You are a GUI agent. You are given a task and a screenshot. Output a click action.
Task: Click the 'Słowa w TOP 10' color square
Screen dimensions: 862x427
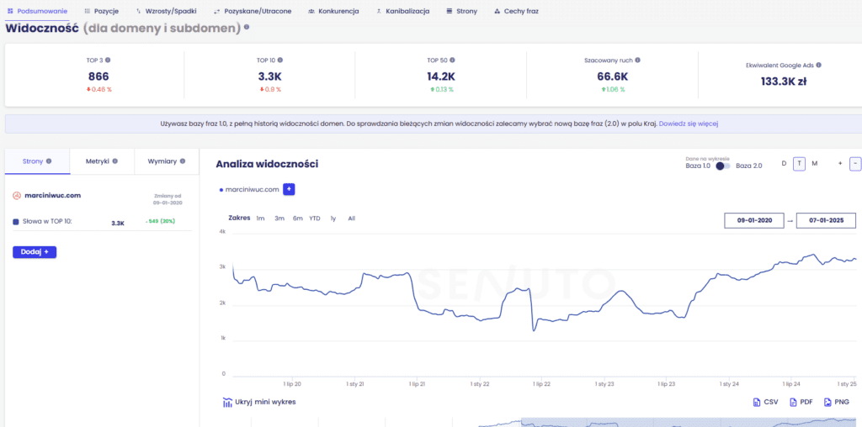tap(16, 222)
